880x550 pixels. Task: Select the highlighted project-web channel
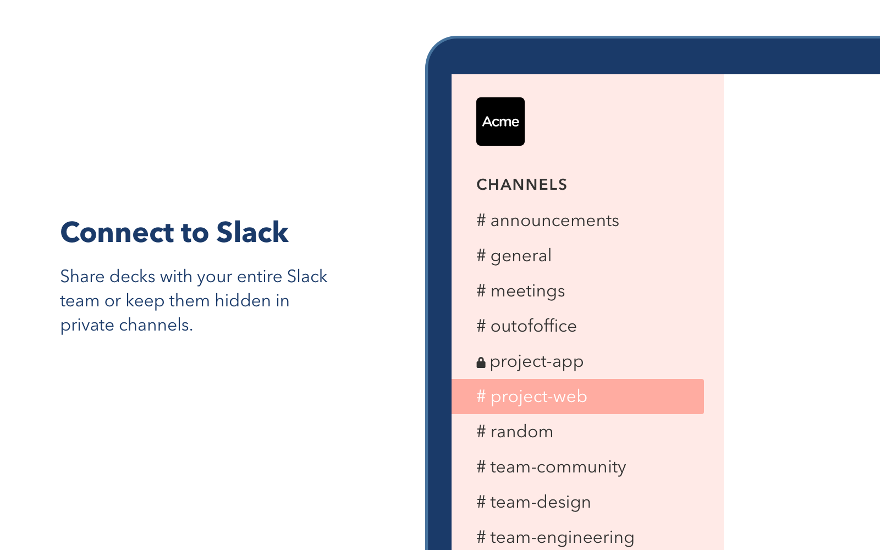(577, 397)
